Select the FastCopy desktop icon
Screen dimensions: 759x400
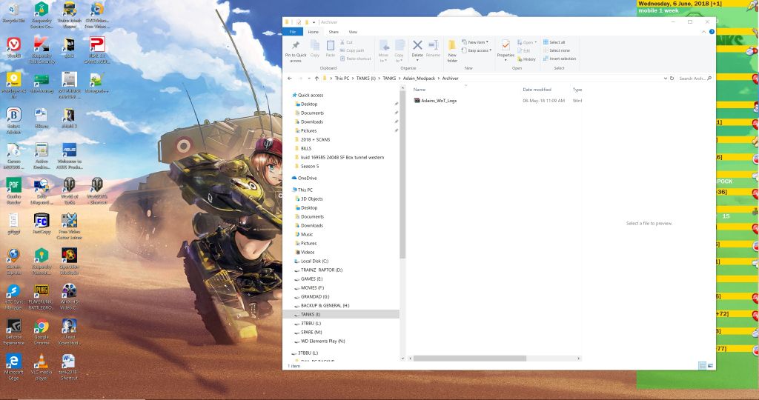point(42,224)
